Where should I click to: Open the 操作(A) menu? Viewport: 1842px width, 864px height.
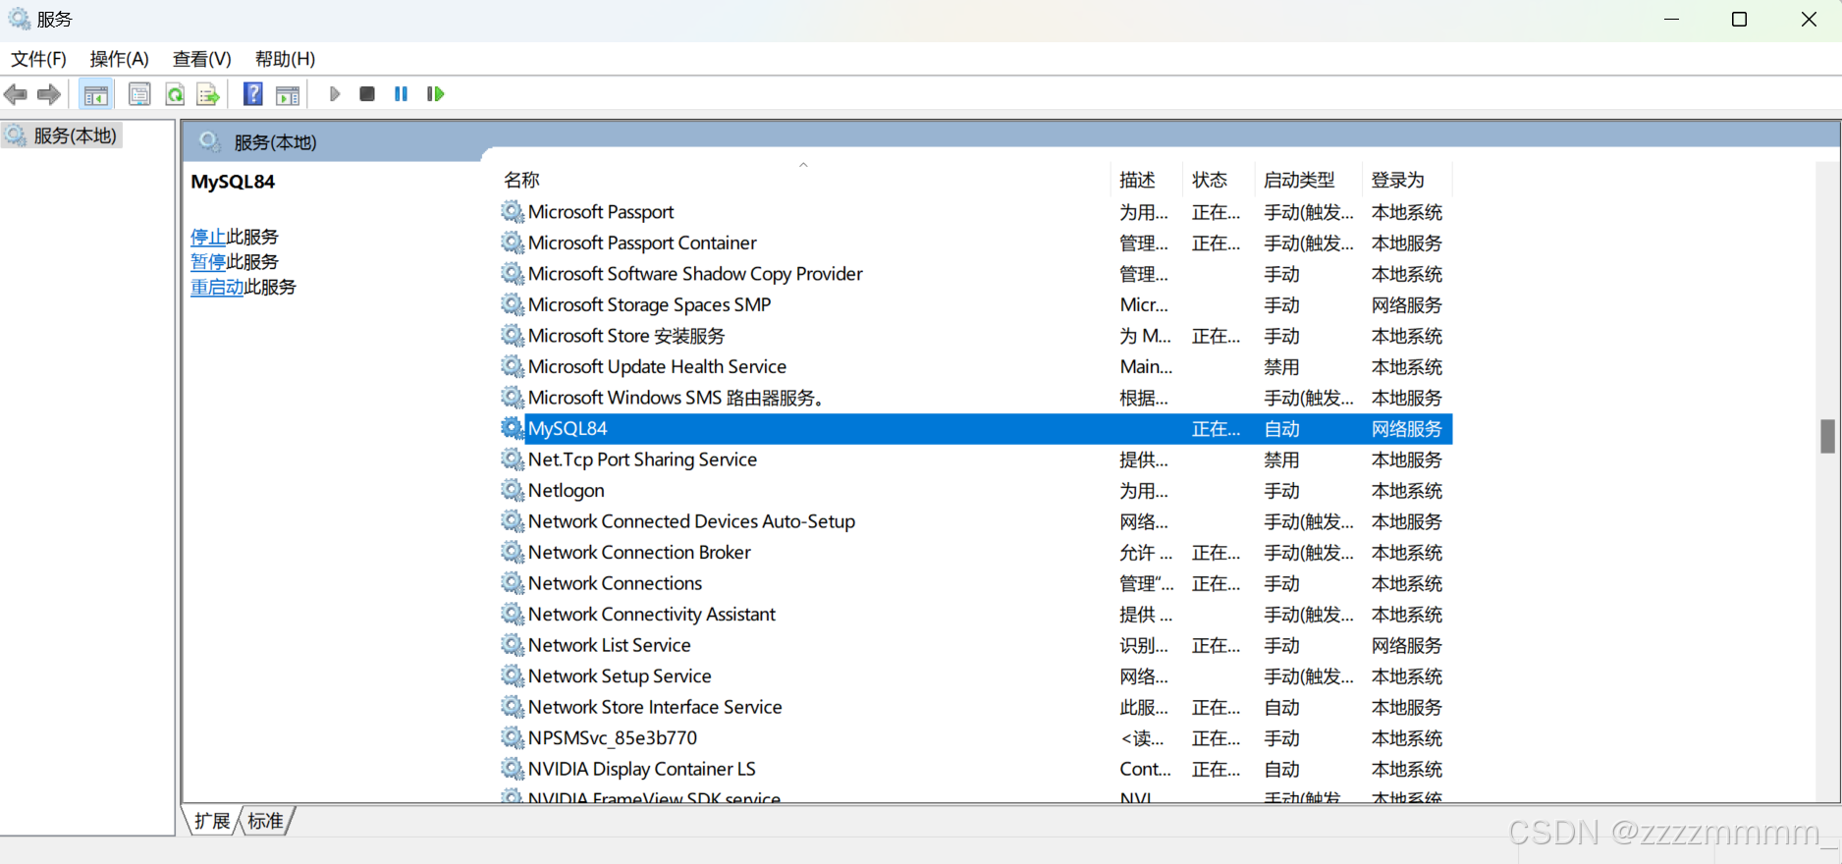120,59
